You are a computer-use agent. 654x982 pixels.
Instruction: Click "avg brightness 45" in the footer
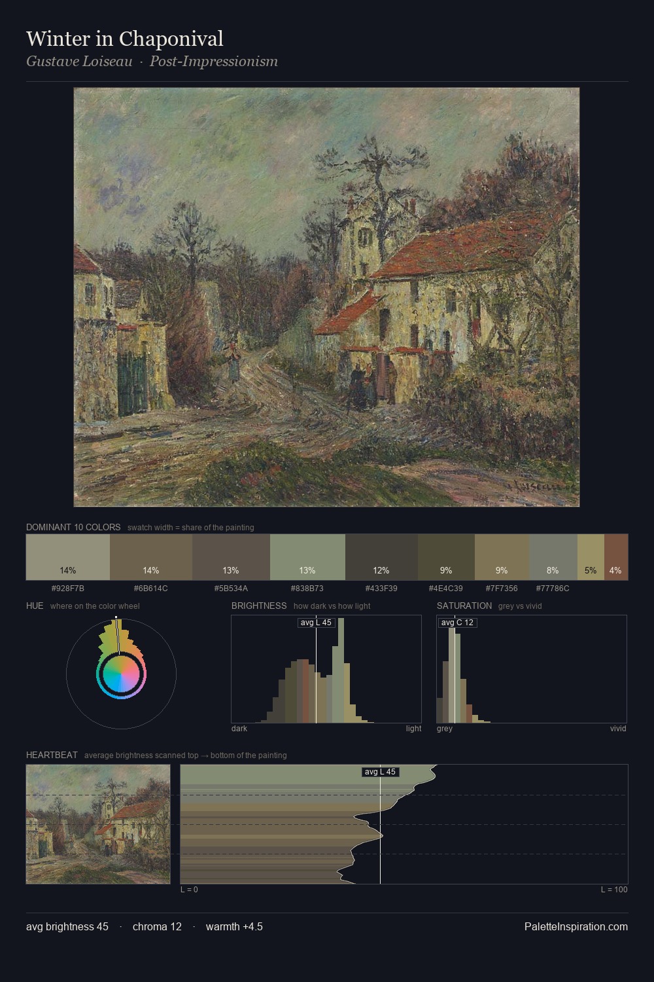(x=67, y=926)
